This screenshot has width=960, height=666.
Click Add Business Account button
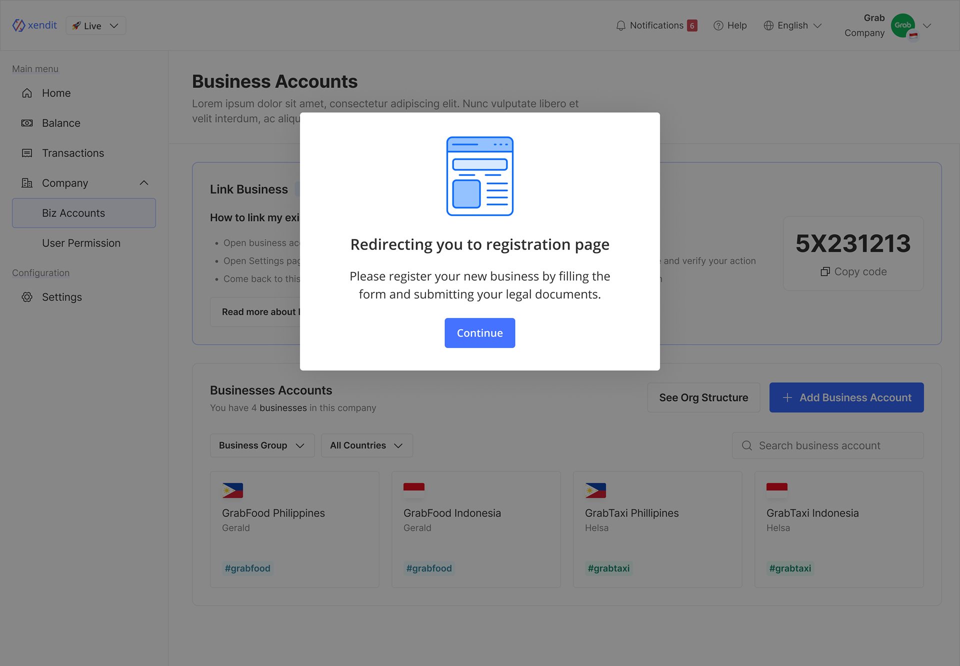[x=846, y=397]
